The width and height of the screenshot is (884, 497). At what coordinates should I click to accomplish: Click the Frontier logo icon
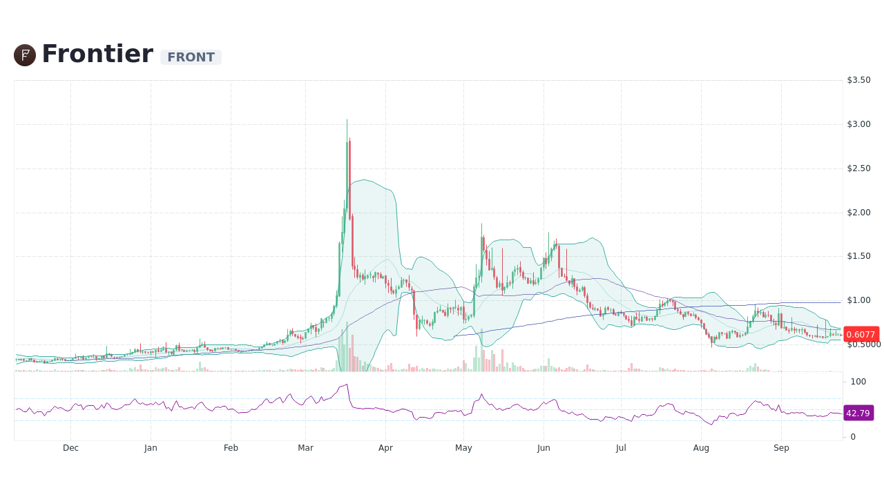[x=24, y=55]
